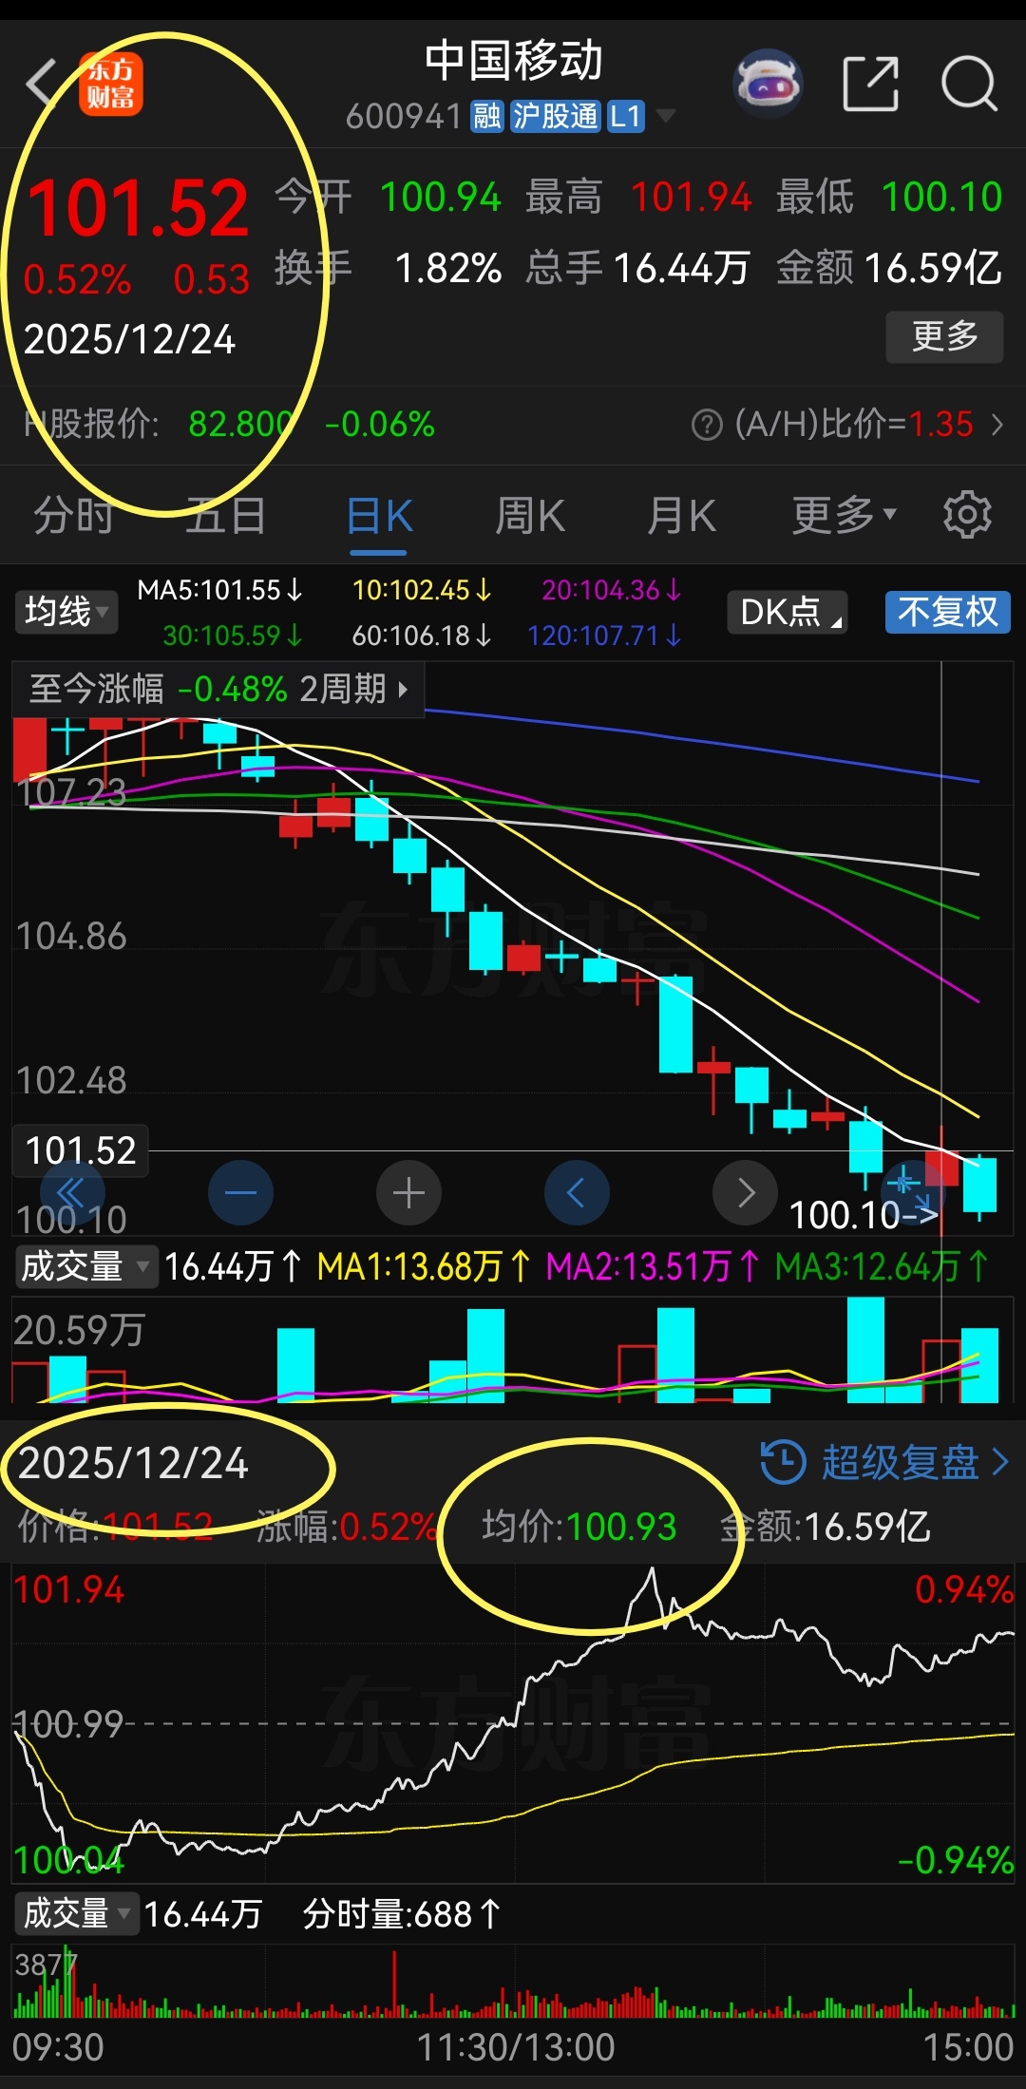Open the 更多 chart period dropdown
The height and width of the screenshot is (2089, 1026).
click(845, 515)
